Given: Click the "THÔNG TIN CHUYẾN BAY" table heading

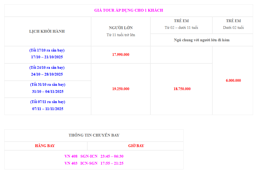Looking at the screenshot, I should (x=94, y=135).
